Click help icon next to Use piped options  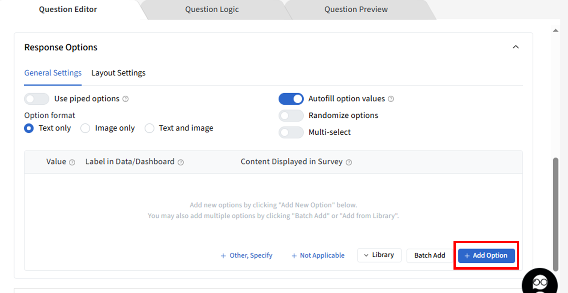pyautogui.click(x=125, y=99)
